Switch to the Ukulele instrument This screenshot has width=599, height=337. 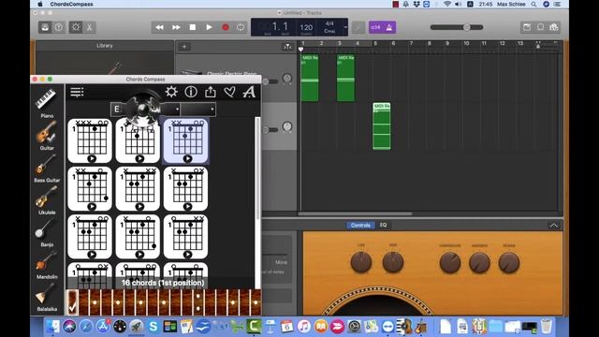(x=47, y=199)
